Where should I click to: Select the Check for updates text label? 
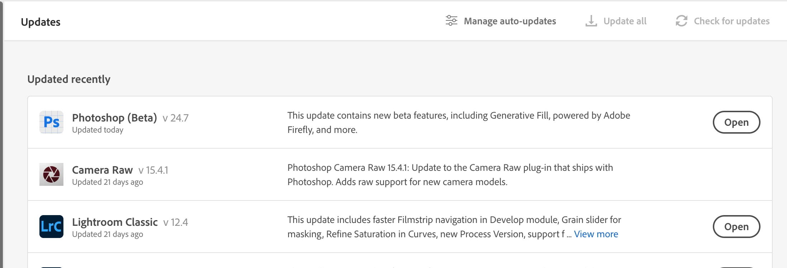[x=731, y=21]
